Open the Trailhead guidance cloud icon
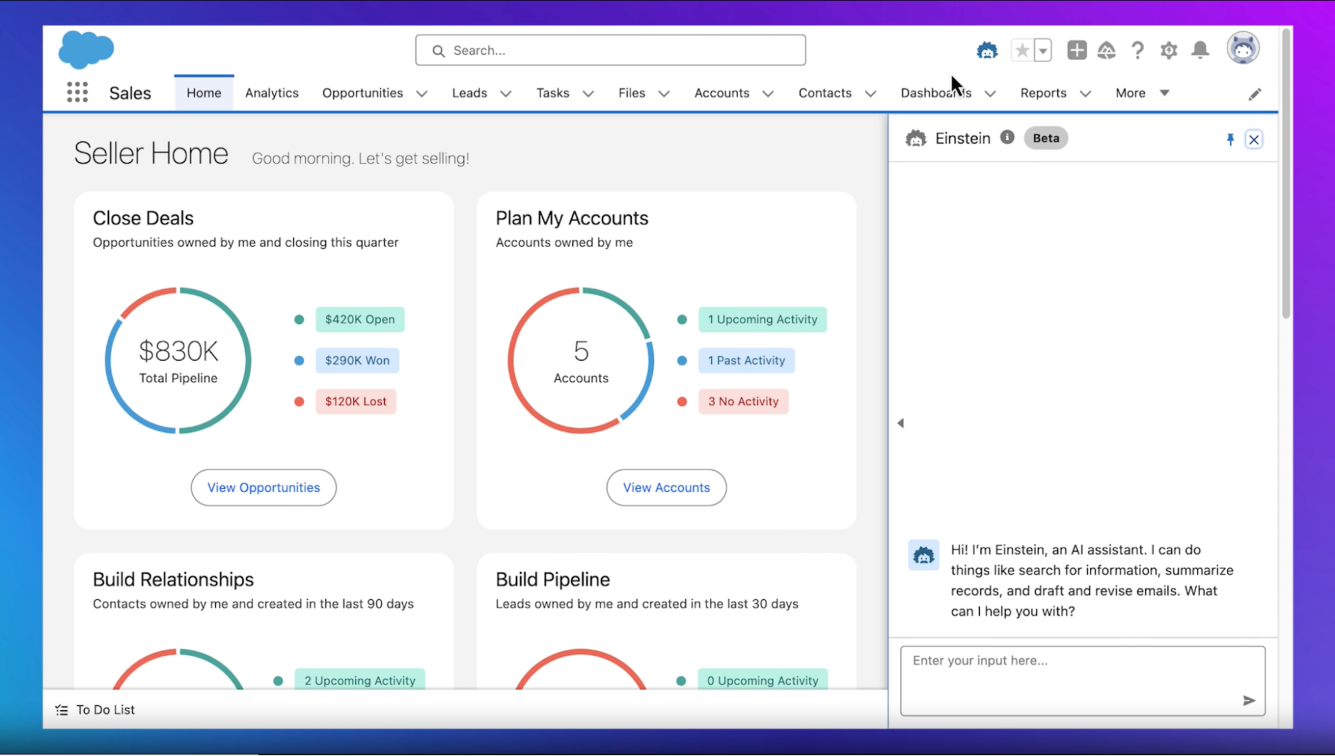Screen dimensions: 1335x756 [1107, 50]
